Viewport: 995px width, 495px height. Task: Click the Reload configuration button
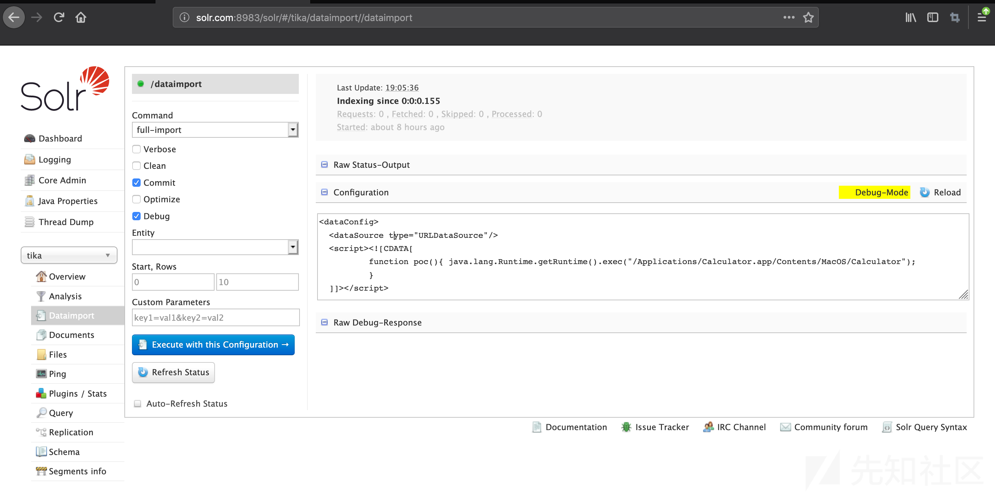coord(940,192)
